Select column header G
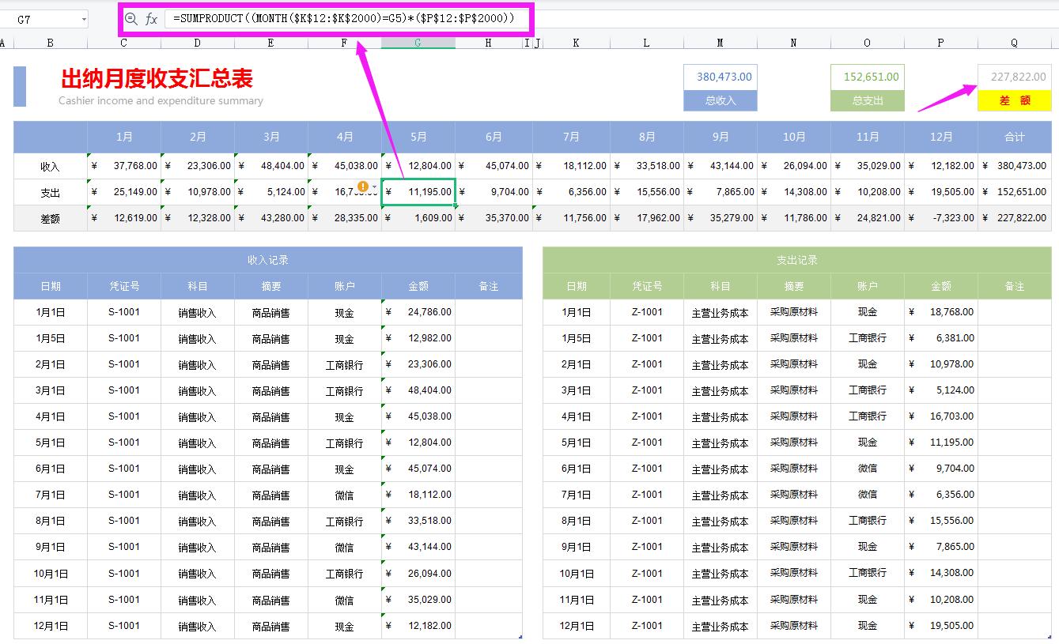The image size is (1059, 644). [x=418, y=43]
